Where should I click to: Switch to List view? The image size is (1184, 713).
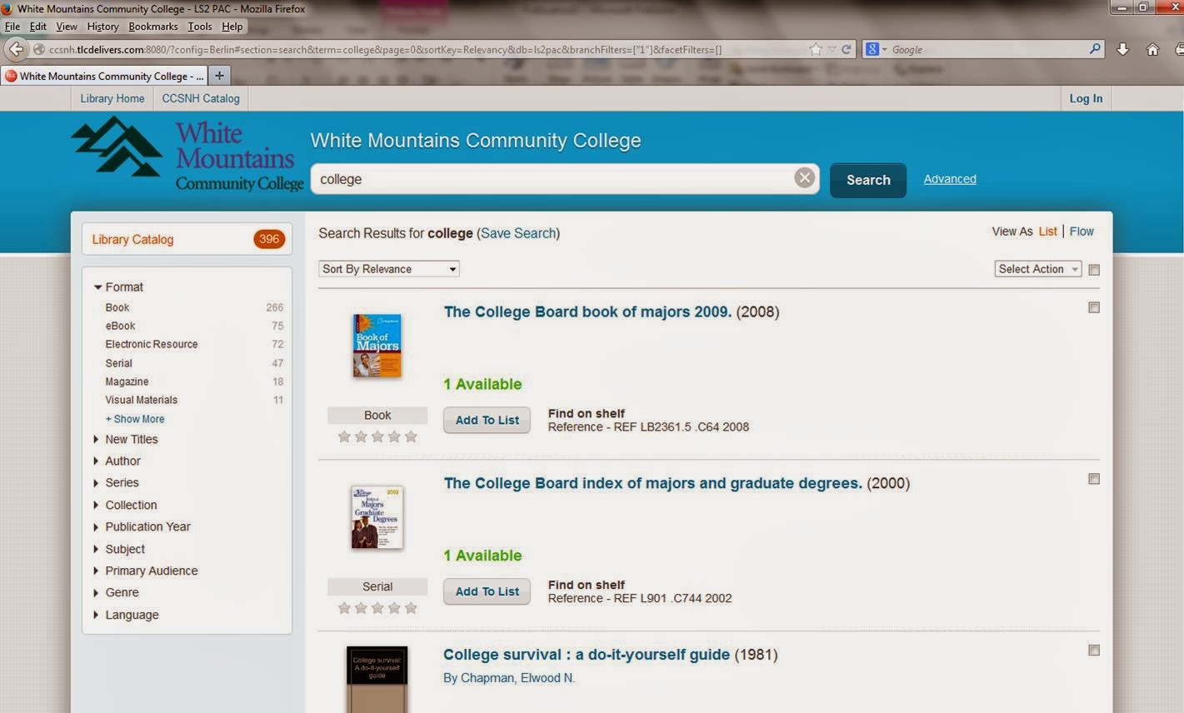(x=1048, y=232)
